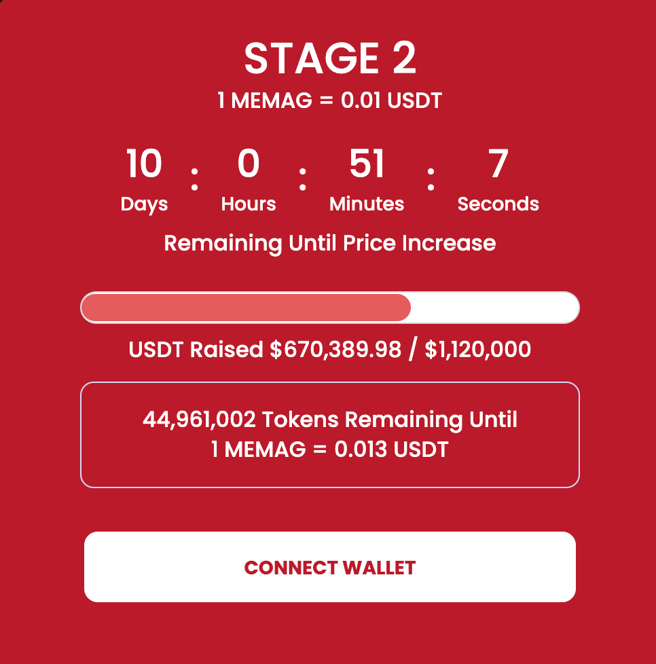Click the Hours label

pos(248,204)
